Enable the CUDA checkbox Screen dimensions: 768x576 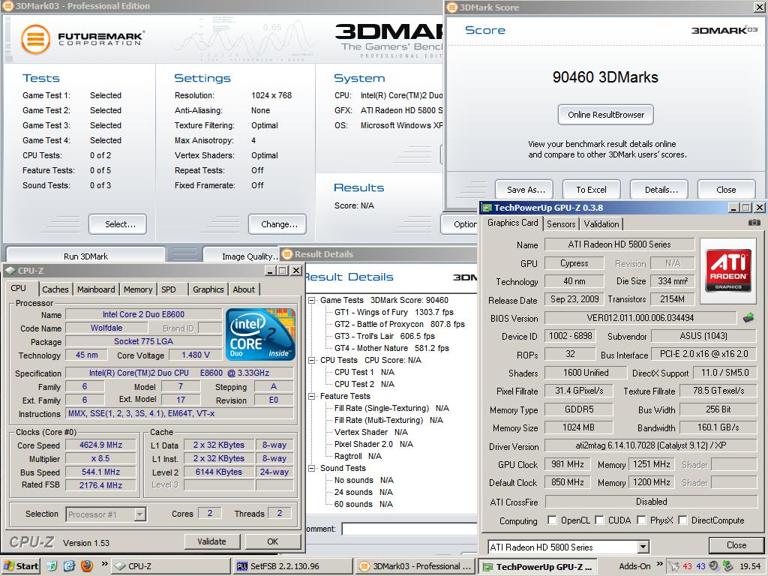(x=599, y=520)
